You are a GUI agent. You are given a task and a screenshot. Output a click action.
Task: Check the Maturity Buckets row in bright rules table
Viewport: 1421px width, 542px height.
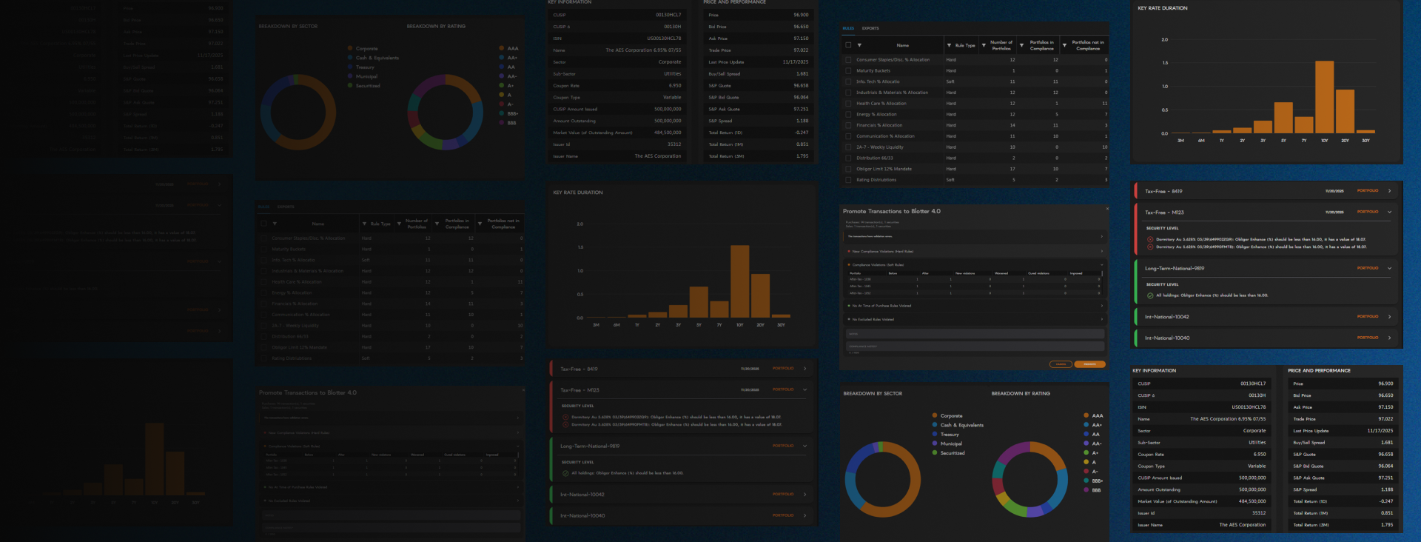[x=848, y=71]
